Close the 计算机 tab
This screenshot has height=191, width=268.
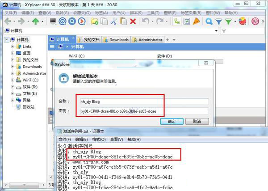coord(73,38)
